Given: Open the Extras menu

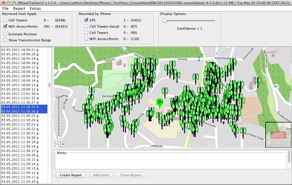Looking at the screenshot, I should coord(35,8).
